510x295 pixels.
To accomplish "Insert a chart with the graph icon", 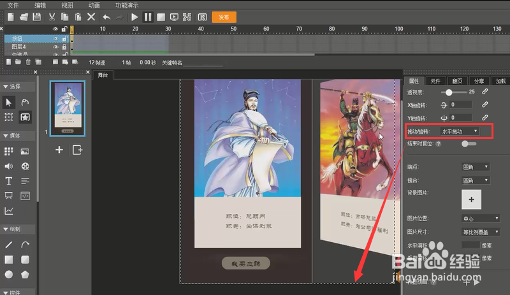I will pyautogui.click(x=9, y=211).
